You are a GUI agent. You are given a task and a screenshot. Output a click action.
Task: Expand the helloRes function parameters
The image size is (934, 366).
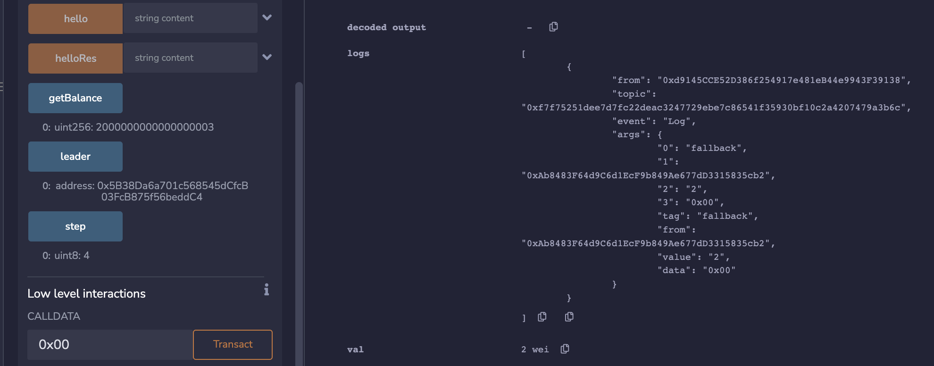[267, 57]
